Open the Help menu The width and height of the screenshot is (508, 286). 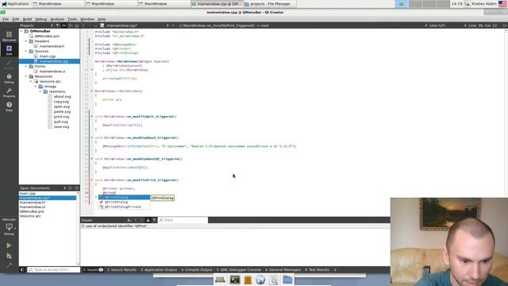[x=102, y=19]
